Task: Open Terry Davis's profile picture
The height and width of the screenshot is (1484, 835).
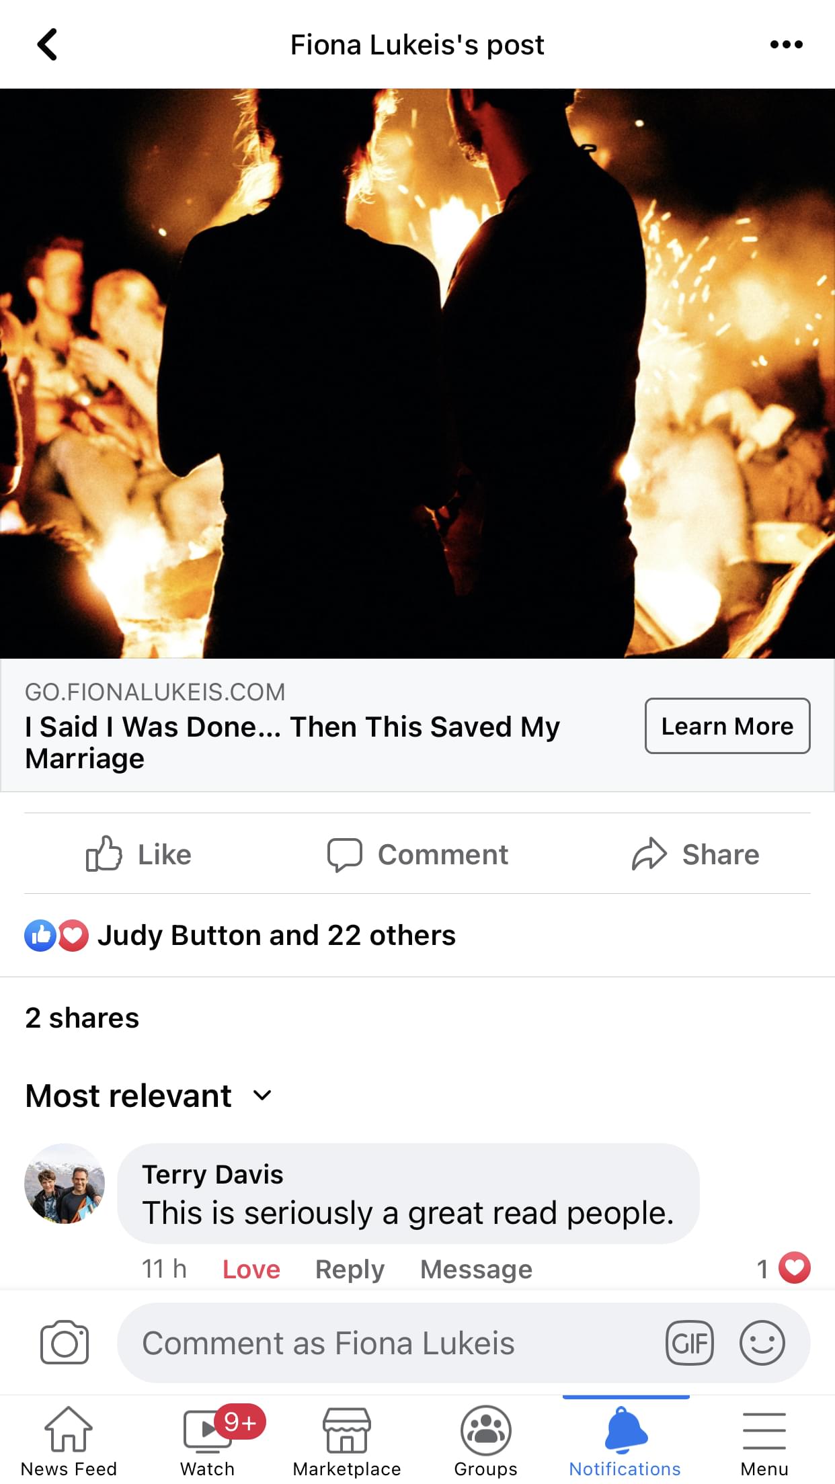Action: [x=65, y=1184]
